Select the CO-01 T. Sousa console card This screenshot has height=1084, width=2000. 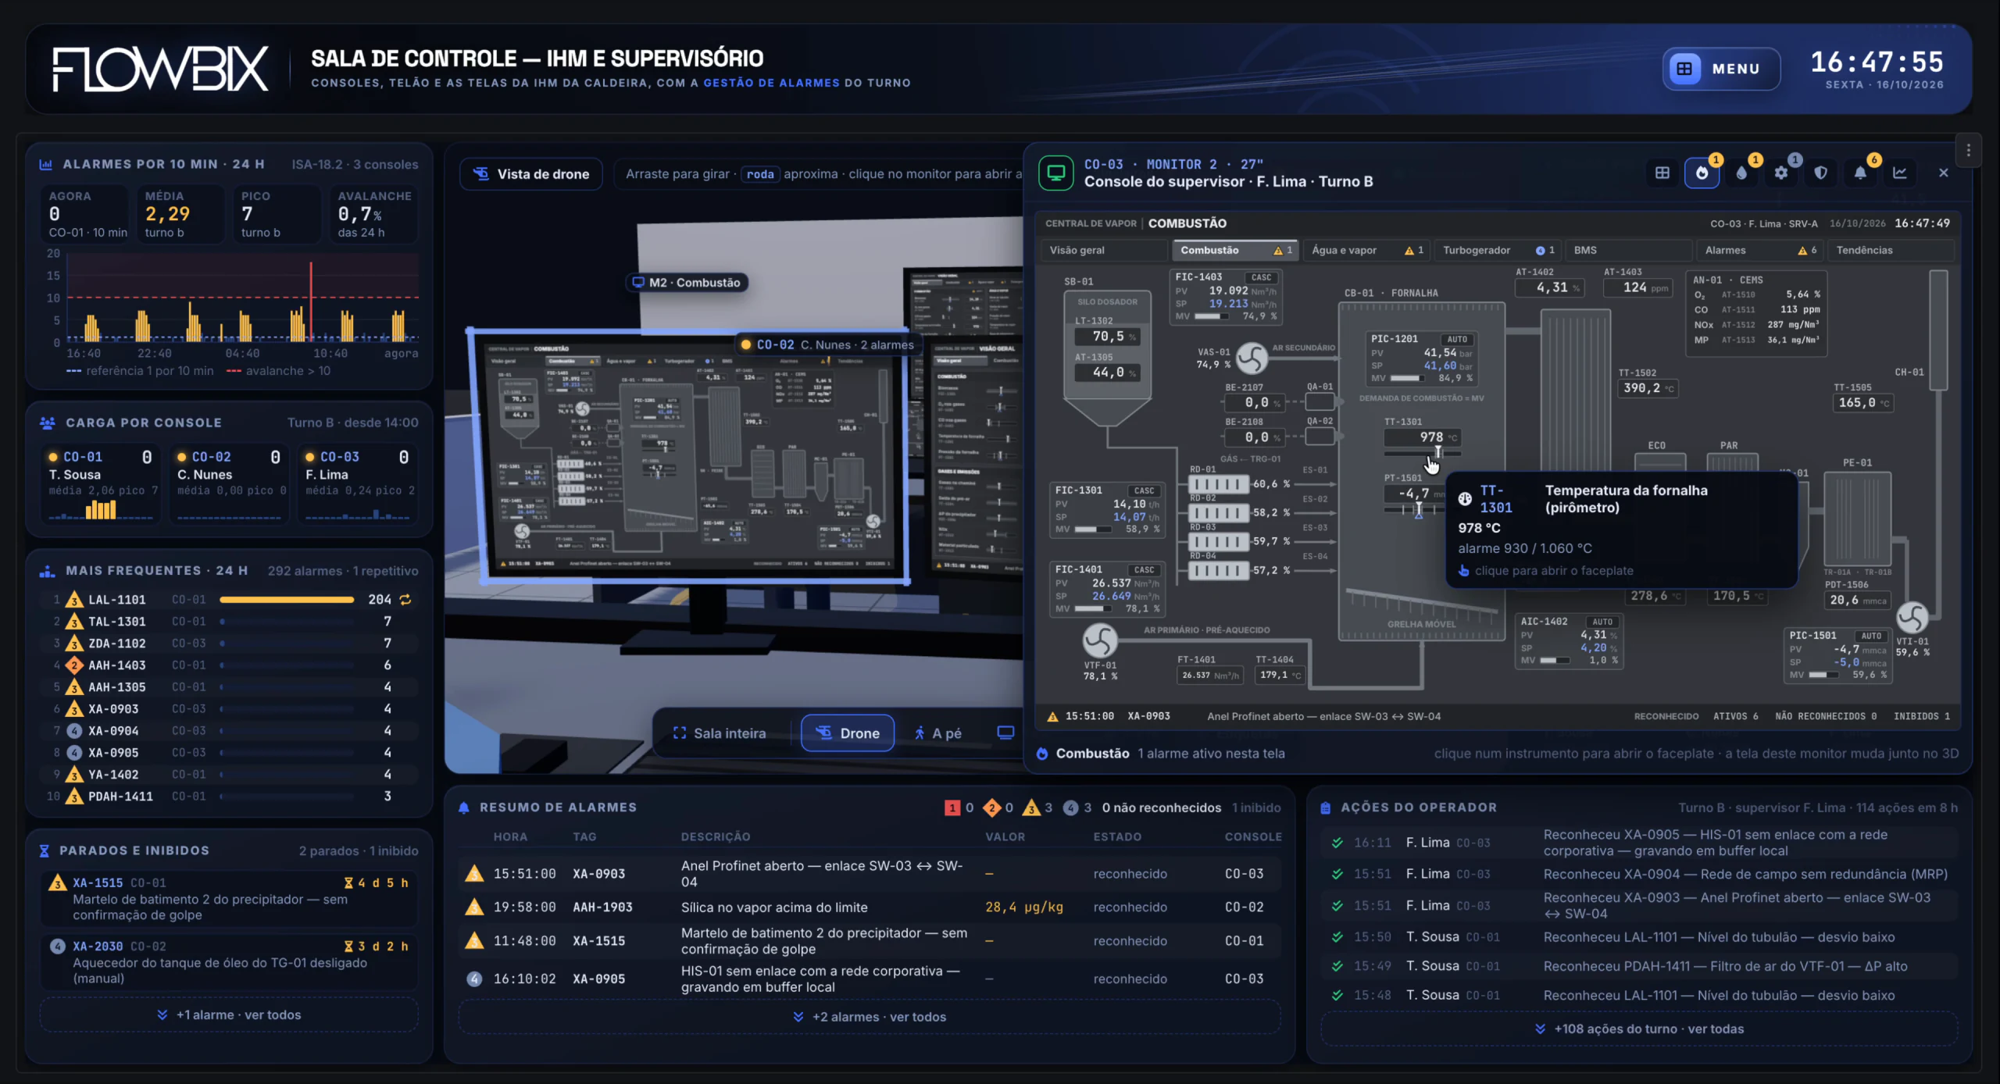point(100,483)
